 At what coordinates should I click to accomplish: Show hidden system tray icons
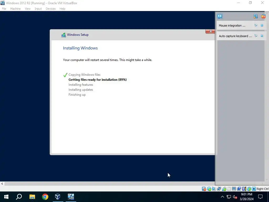tap(222, 197)
